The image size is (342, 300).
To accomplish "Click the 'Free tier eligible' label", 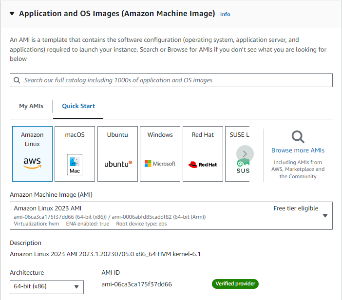I will [x=296, y=208].
